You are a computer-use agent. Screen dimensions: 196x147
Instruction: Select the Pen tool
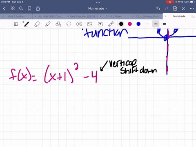[x=27, y=24]
